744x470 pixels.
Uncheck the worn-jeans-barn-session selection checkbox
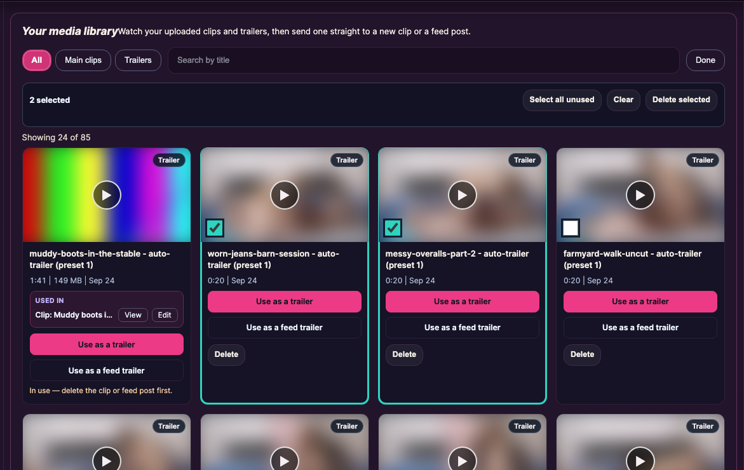[215, 228]
